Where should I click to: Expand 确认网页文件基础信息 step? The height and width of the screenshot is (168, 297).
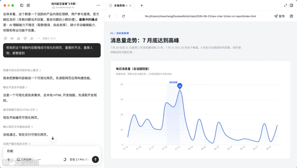coord(18,127)
